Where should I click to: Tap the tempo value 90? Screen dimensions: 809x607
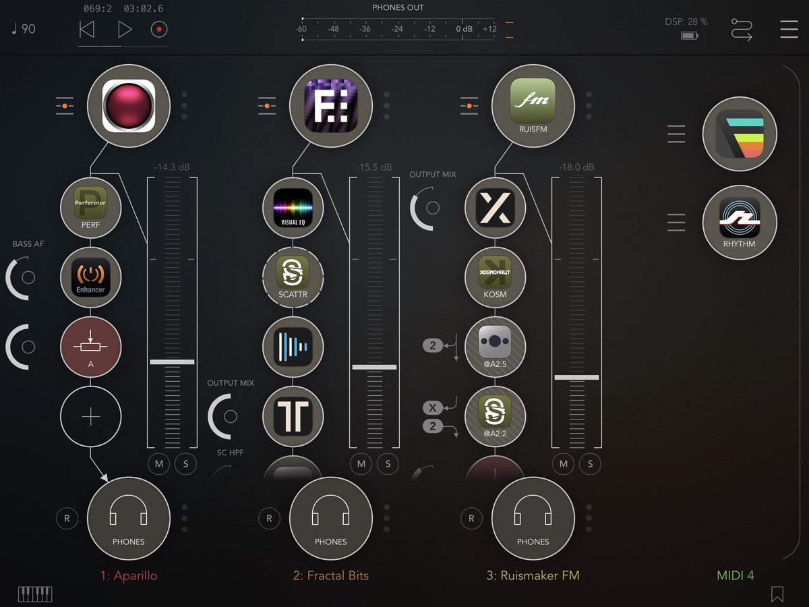click(24, 29)
